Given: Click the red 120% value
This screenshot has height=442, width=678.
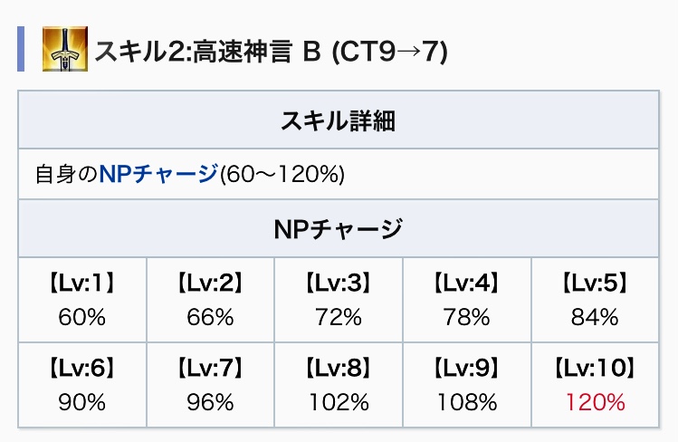Looking at the screenshot, I should [x=594, y=400].
